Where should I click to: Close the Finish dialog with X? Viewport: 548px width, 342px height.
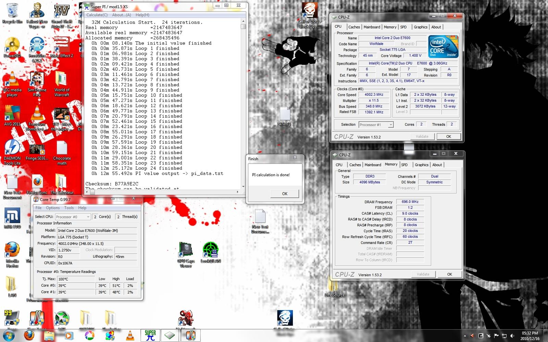(x=295, y=158)
